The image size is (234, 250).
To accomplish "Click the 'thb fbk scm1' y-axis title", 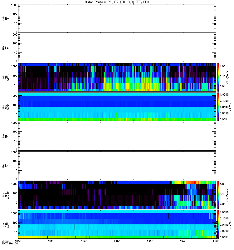I will click(6, 107).
